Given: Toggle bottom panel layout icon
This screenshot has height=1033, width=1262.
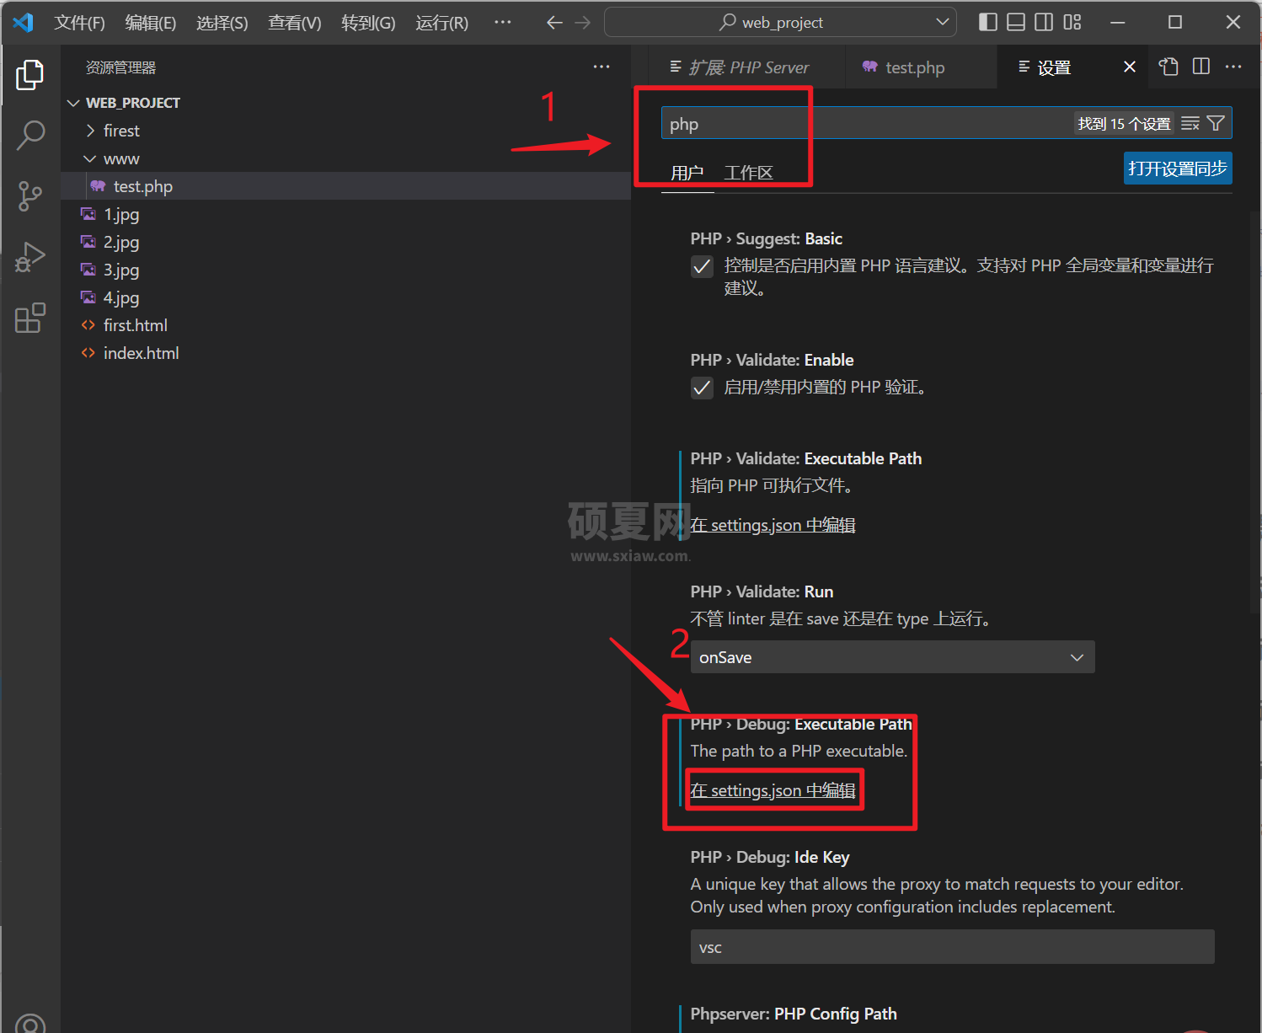Looking at the screenshot, I should click(x=1016, y=23).
